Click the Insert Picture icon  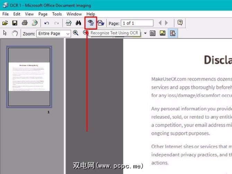pyautogui.click(x=162, y=33)
